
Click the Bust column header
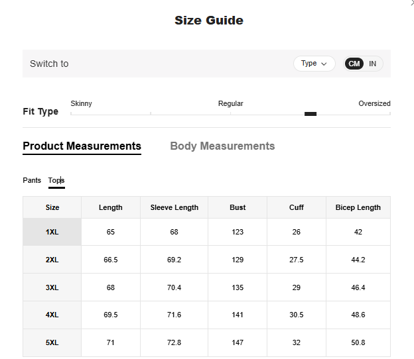pyautogui.click(x=238, y=207)
